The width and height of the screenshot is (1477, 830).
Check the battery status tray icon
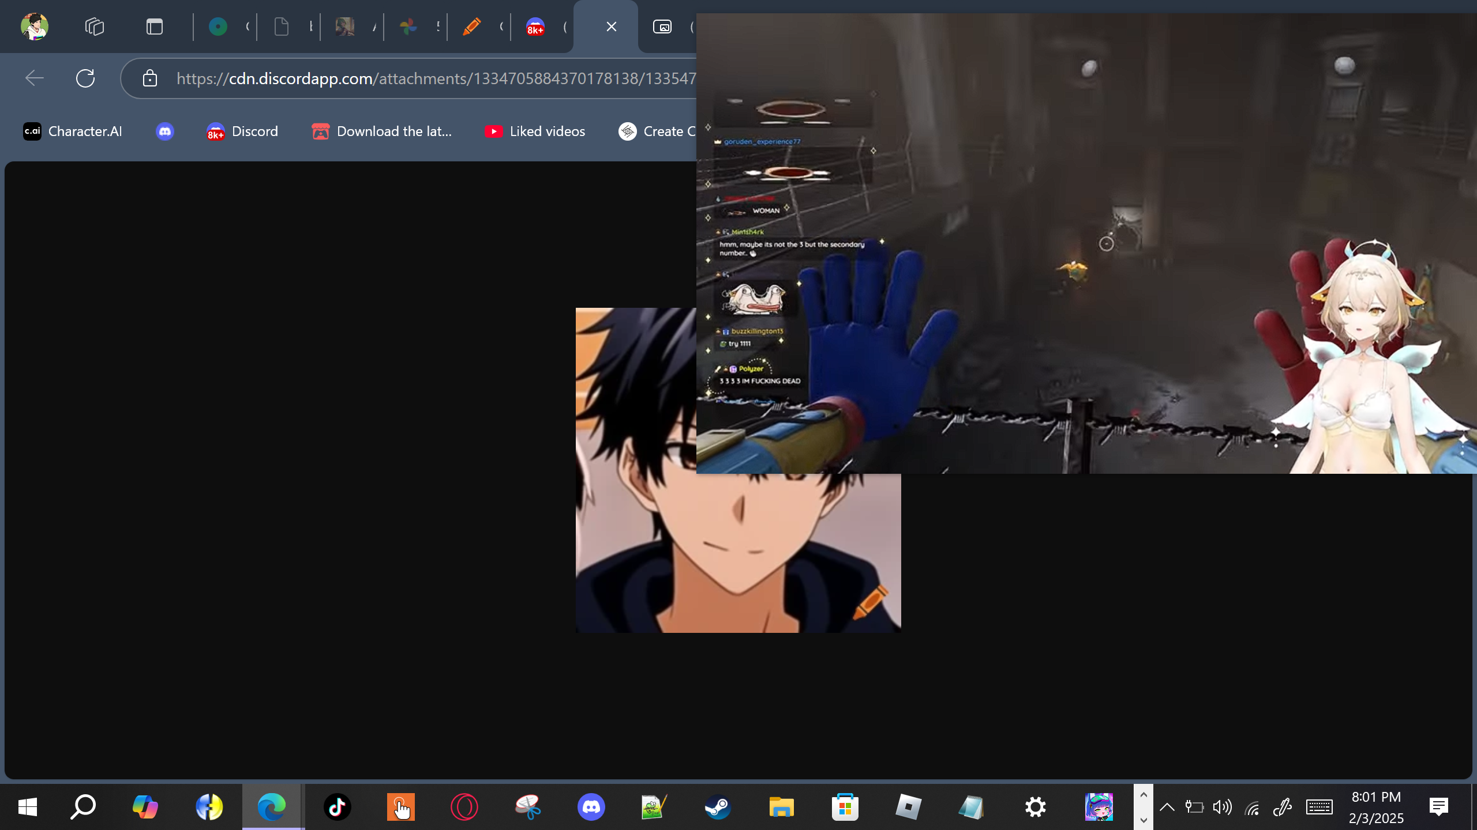pyautogui.click(x=1194, y=807)
